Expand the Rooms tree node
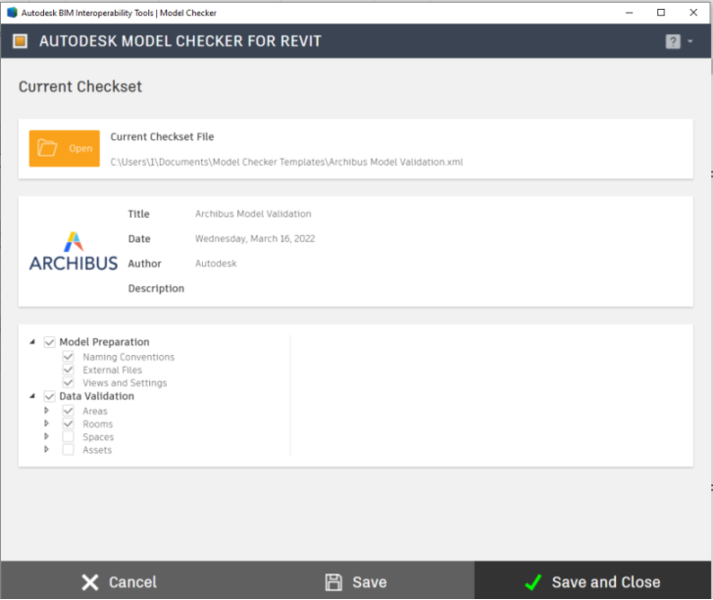 pyautogui.click(x=46, y=425)
